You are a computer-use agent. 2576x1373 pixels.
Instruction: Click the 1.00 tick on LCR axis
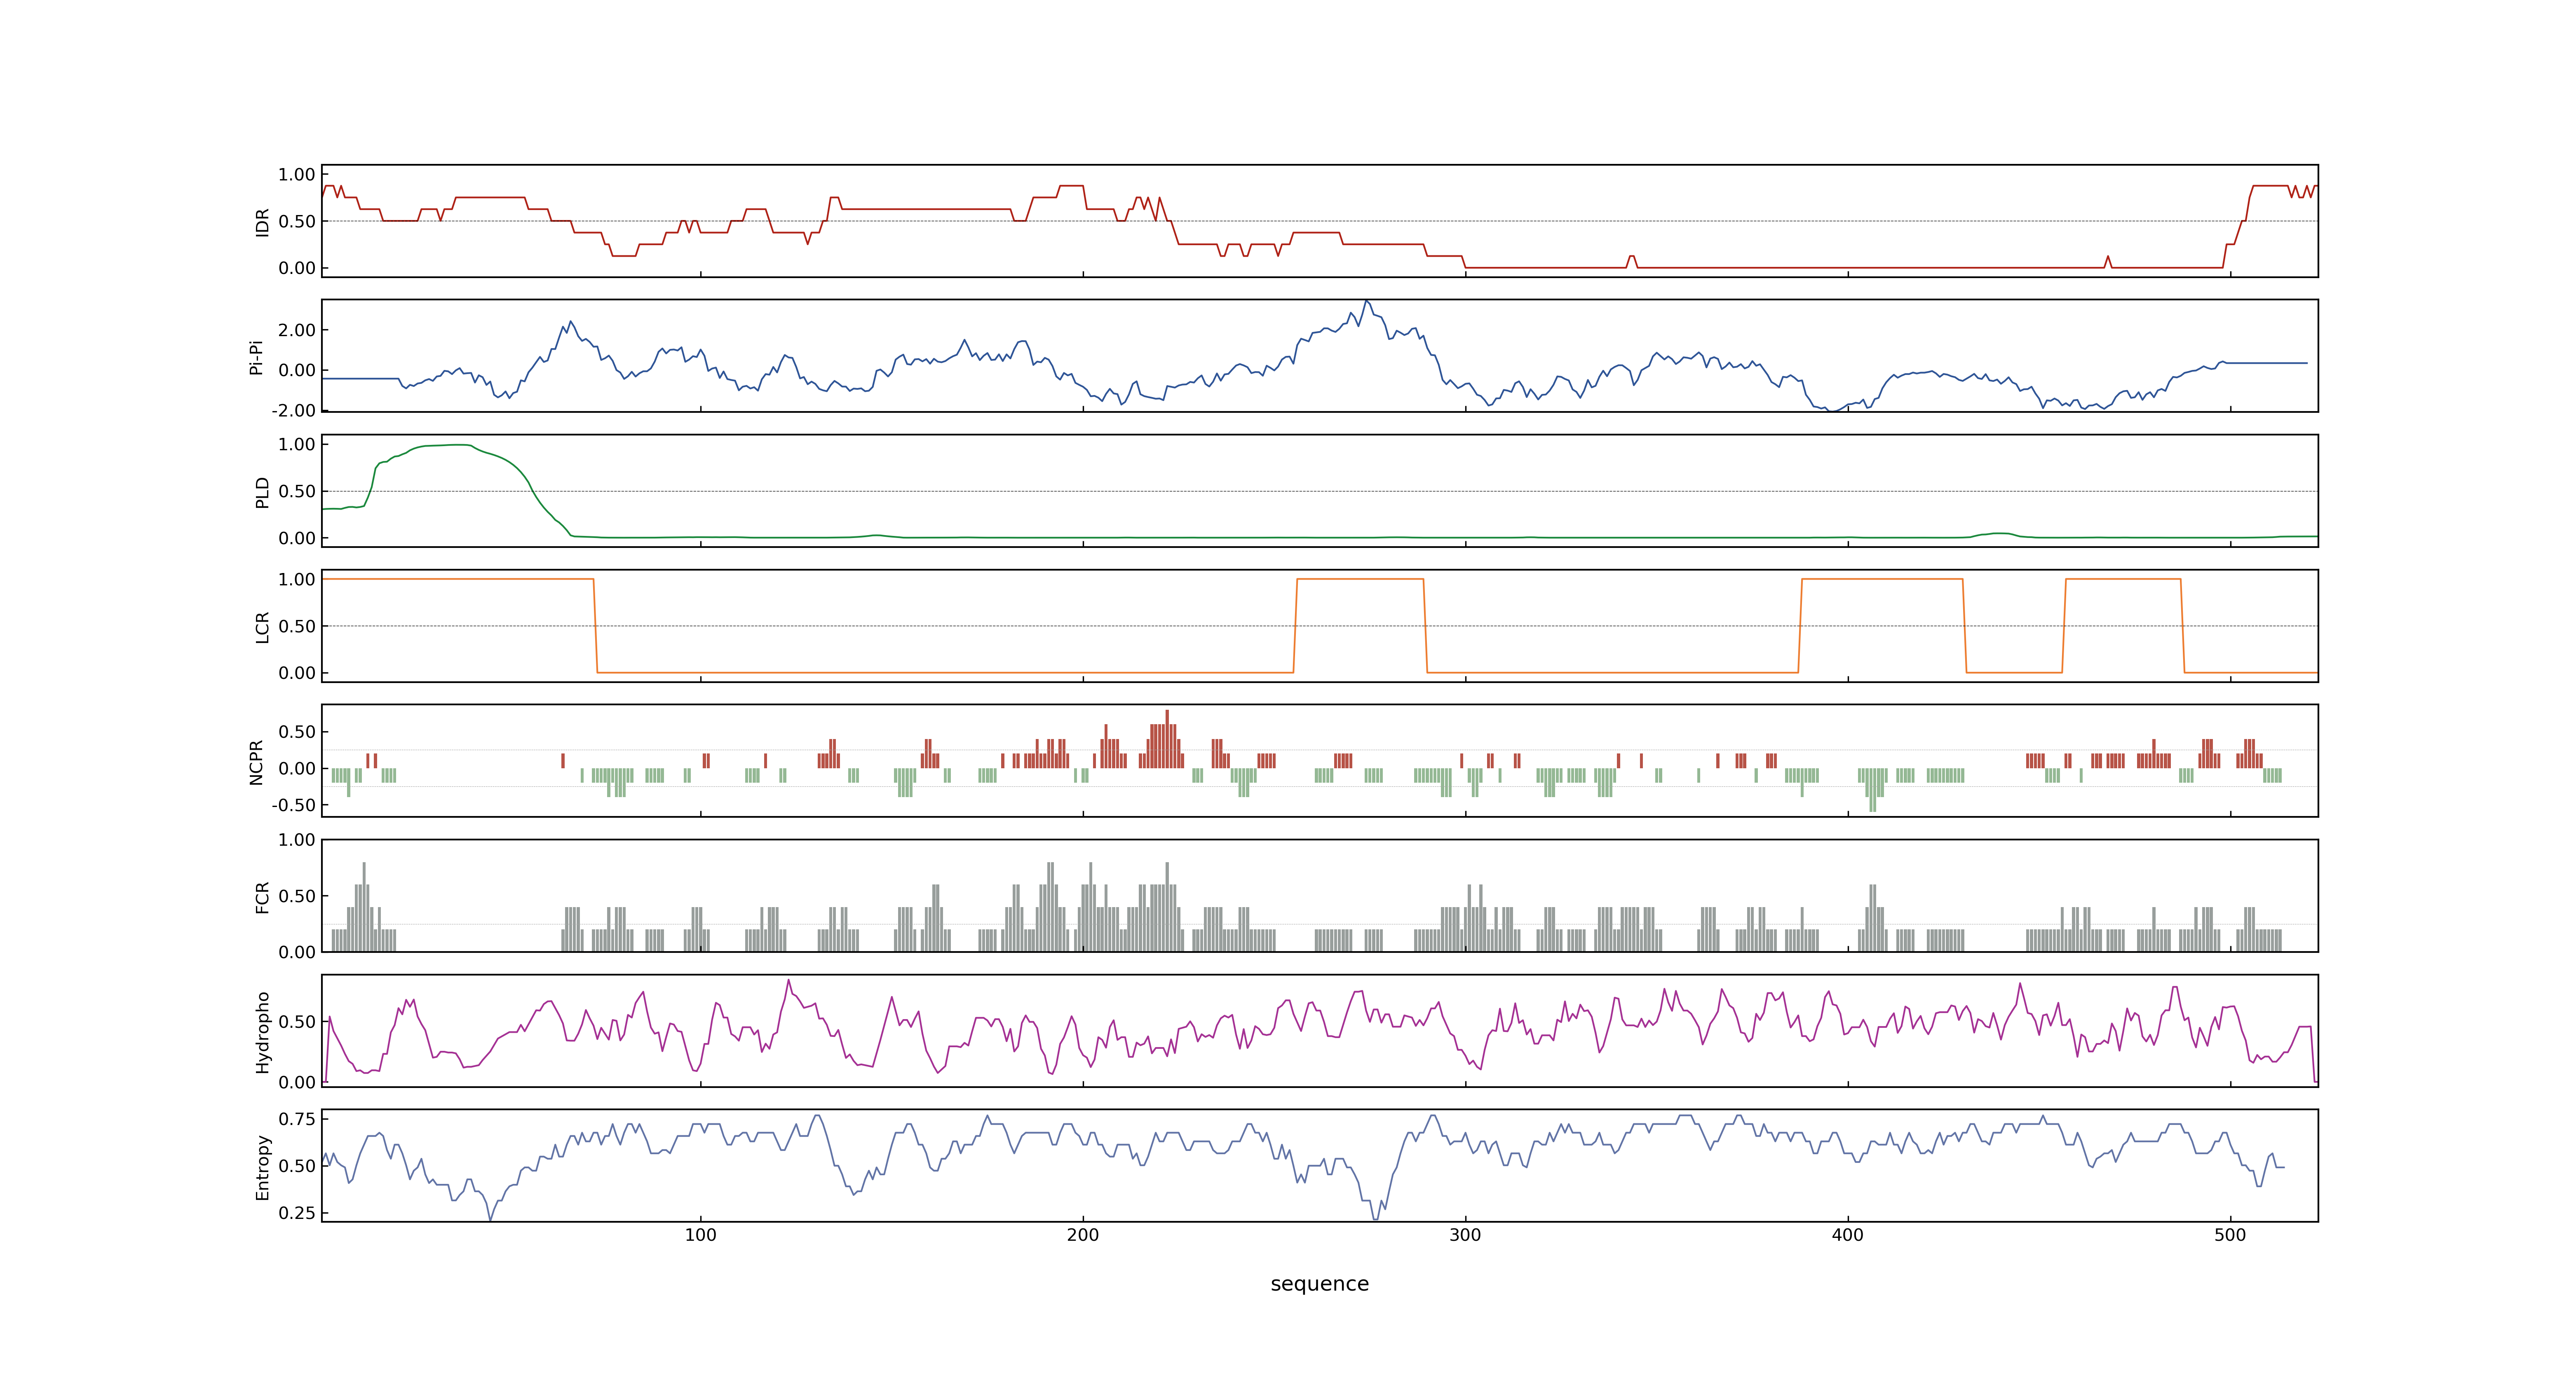297,580
